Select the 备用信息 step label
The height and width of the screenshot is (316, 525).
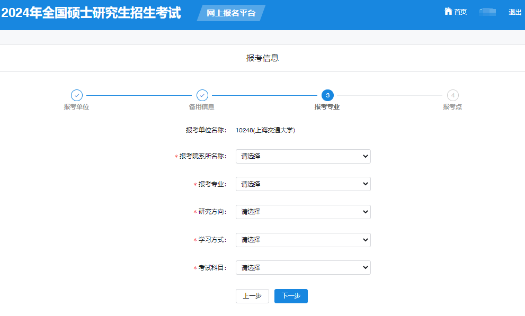point(202,107)
